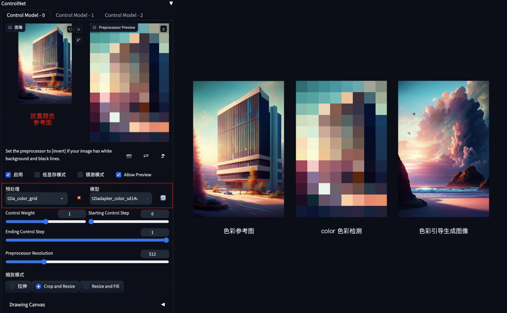Image resolution: width=507 pixels, height=313 pixels.
Task: Open the Control Model - 0 tab
Action: pyautogui.click(x=26, y=15)
